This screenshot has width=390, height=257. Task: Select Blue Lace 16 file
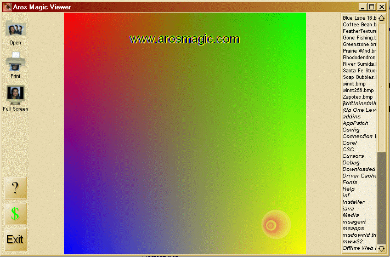359,18
